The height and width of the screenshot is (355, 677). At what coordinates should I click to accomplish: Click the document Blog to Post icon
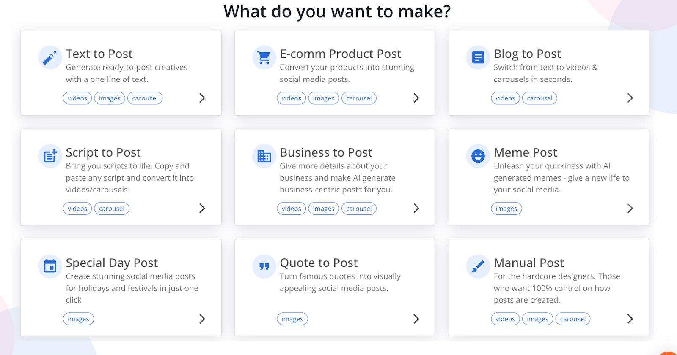(478, 57)
